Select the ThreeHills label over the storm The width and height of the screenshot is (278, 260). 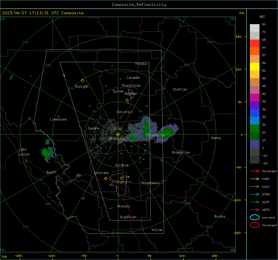click(x=155, y=135)
